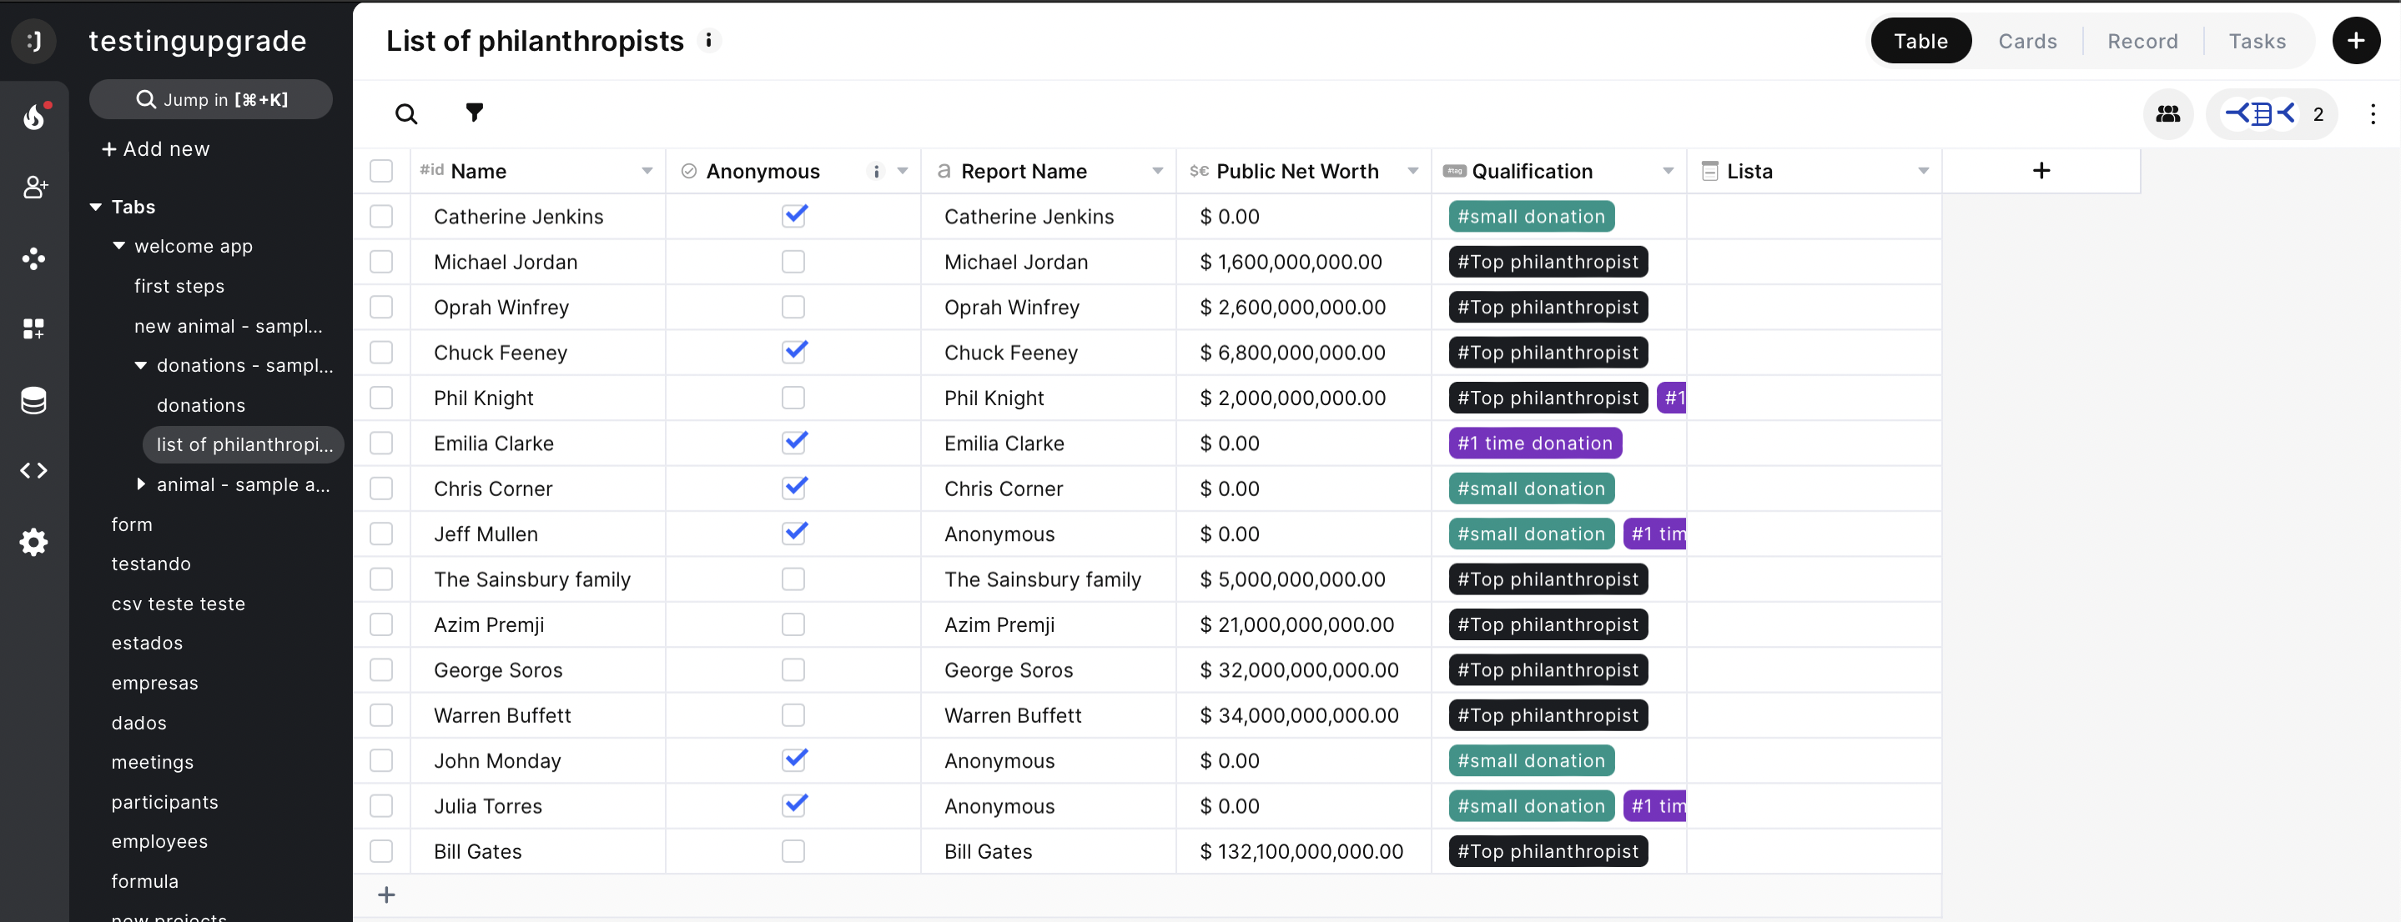
Task: Open the Name column dropdown arrow
Action: coord(647,172)
